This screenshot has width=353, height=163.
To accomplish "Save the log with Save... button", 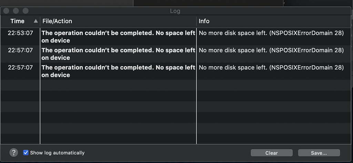I will (x=319, y=153).
